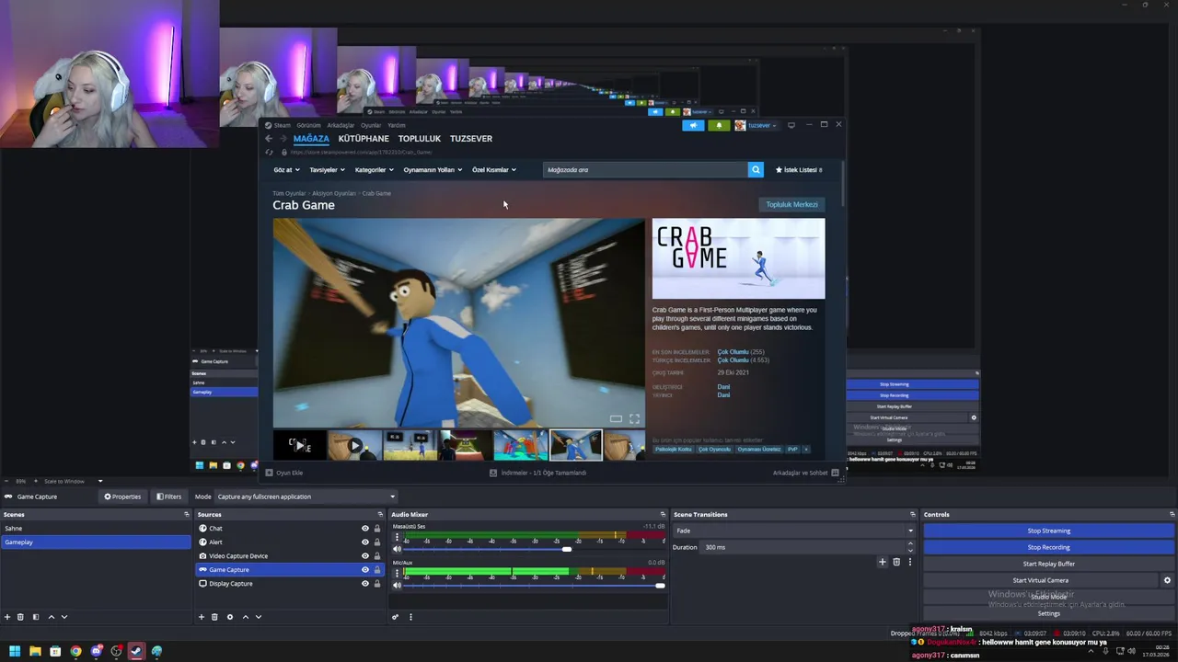Open source Properties button

(x=122, y=496)
